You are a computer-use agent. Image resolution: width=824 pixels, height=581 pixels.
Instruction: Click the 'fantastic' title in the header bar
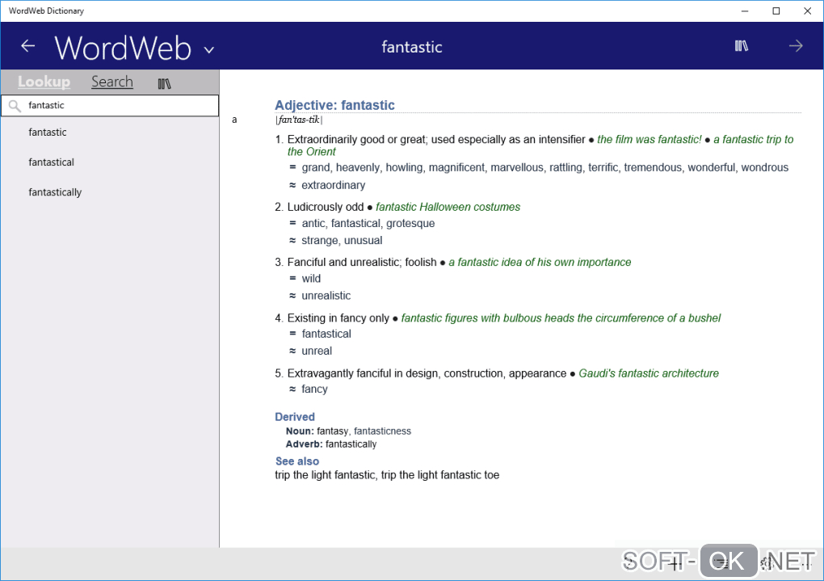pos(412,47)
